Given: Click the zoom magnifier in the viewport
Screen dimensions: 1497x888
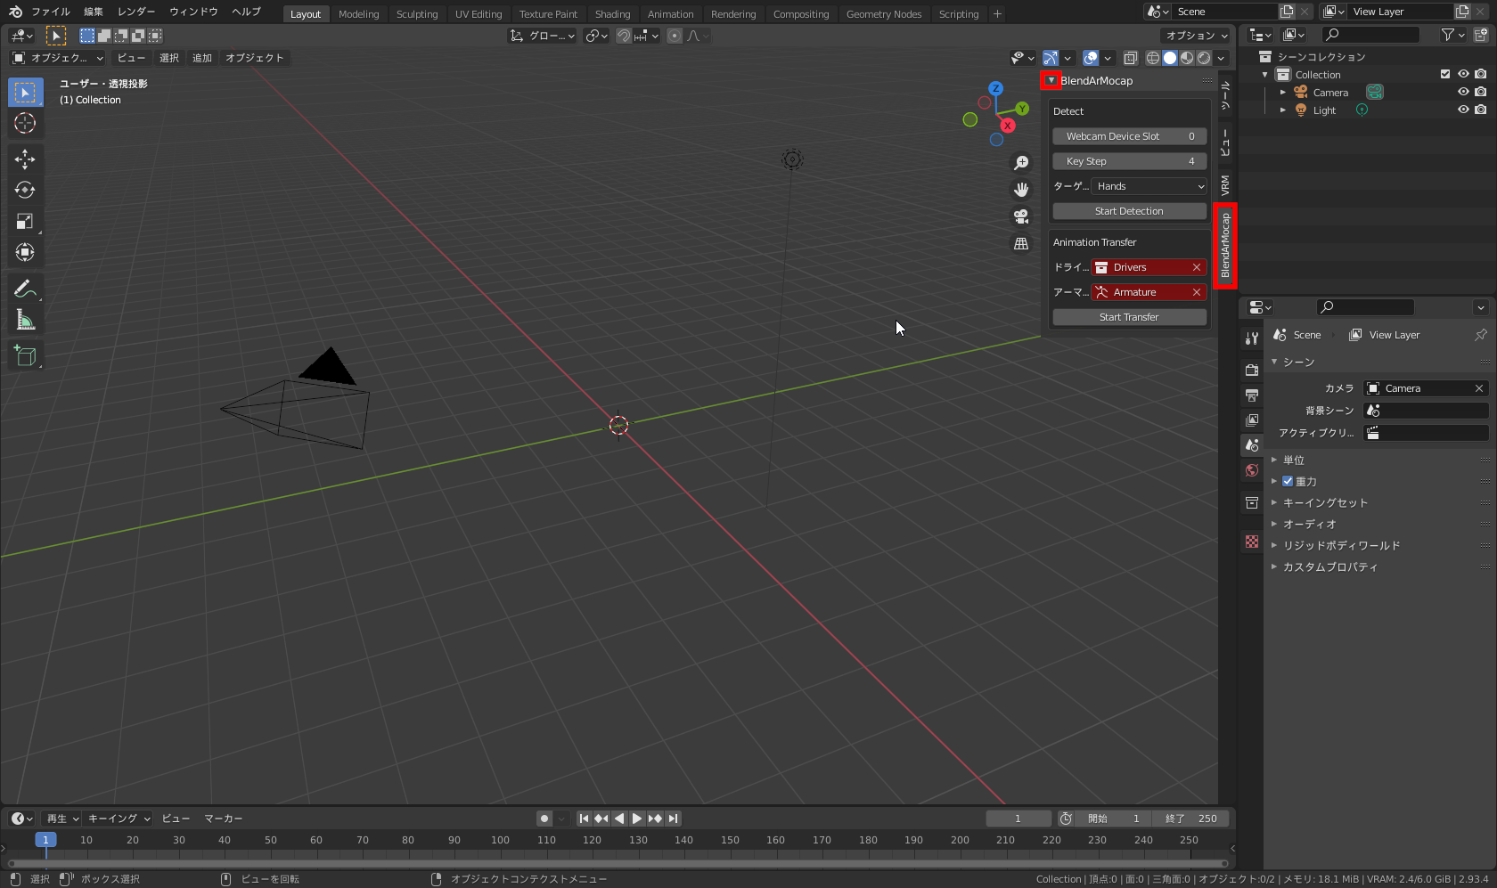Looking at the screenshot, I should coord(1021,163).
